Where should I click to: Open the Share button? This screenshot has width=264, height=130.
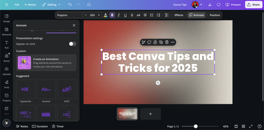point(254,5)
